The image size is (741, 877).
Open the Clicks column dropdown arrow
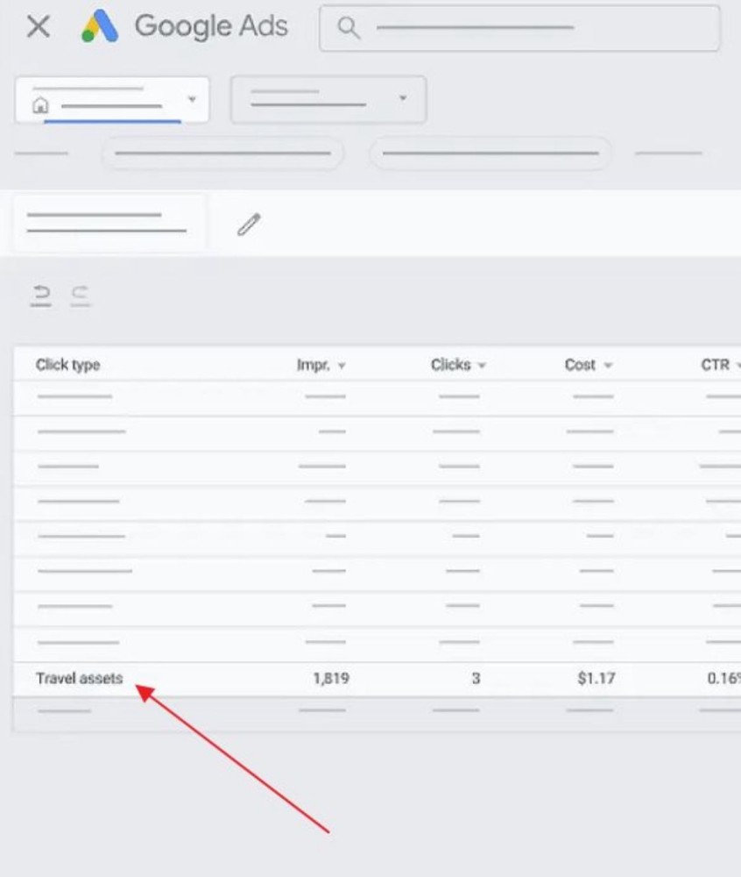[x=482, y=366]
